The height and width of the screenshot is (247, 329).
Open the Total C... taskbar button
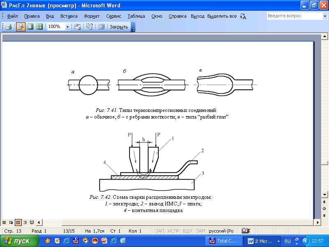[224, 241]
